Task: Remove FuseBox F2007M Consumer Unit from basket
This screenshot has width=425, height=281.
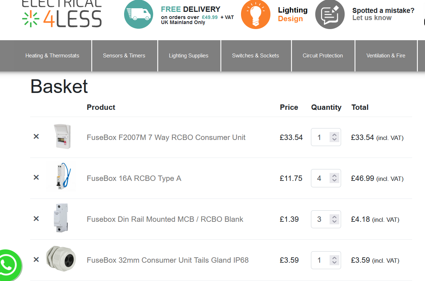Action: point(36,136)
